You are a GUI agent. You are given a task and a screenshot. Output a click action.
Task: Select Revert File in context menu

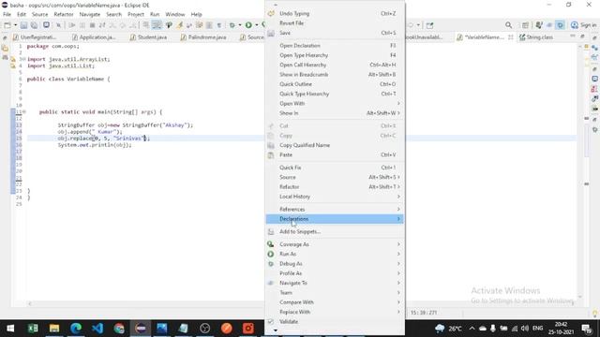pyautogui.click(x=335, y=22)
